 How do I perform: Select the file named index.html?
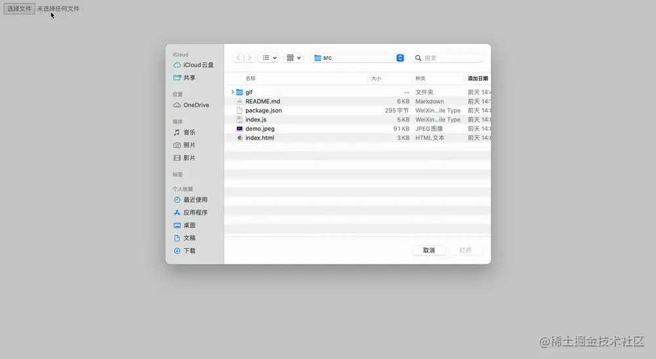click(260, 138)
